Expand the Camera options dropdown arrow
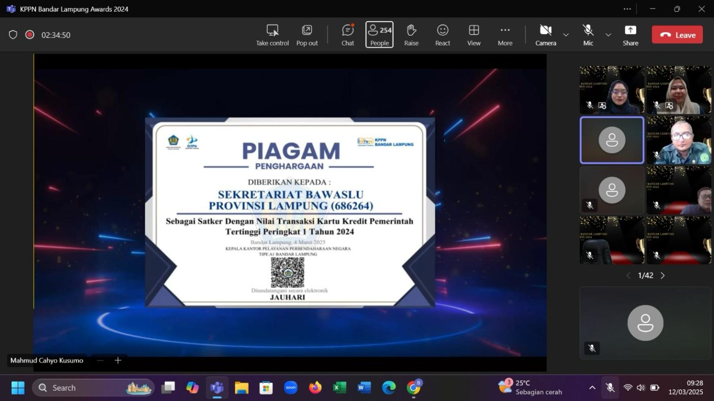The width and height of the screenshot is (714, 401). coord(566,35)
